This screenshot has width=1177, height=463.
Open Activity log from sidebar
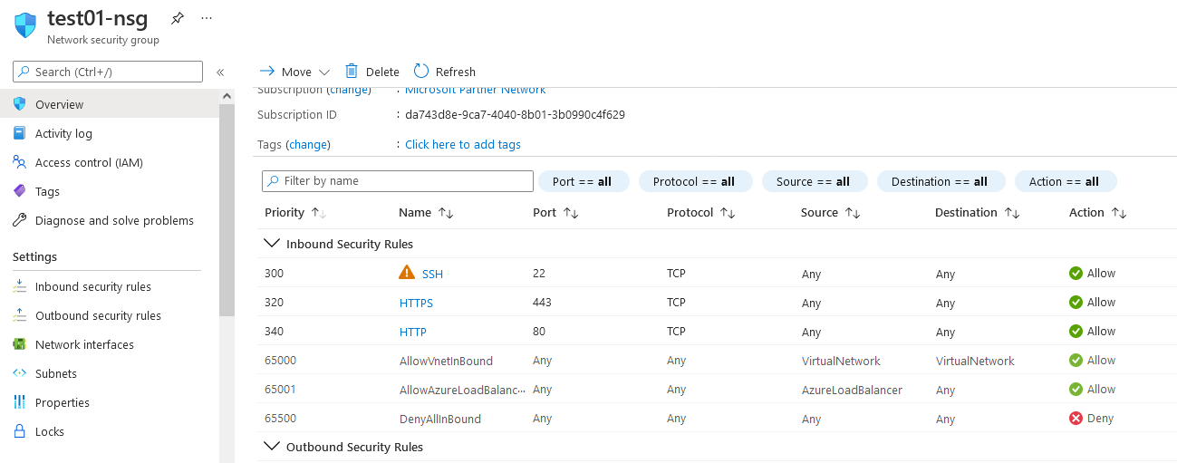63,134
